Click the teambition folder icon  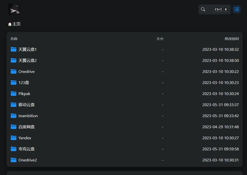click(x=14, y=116)
